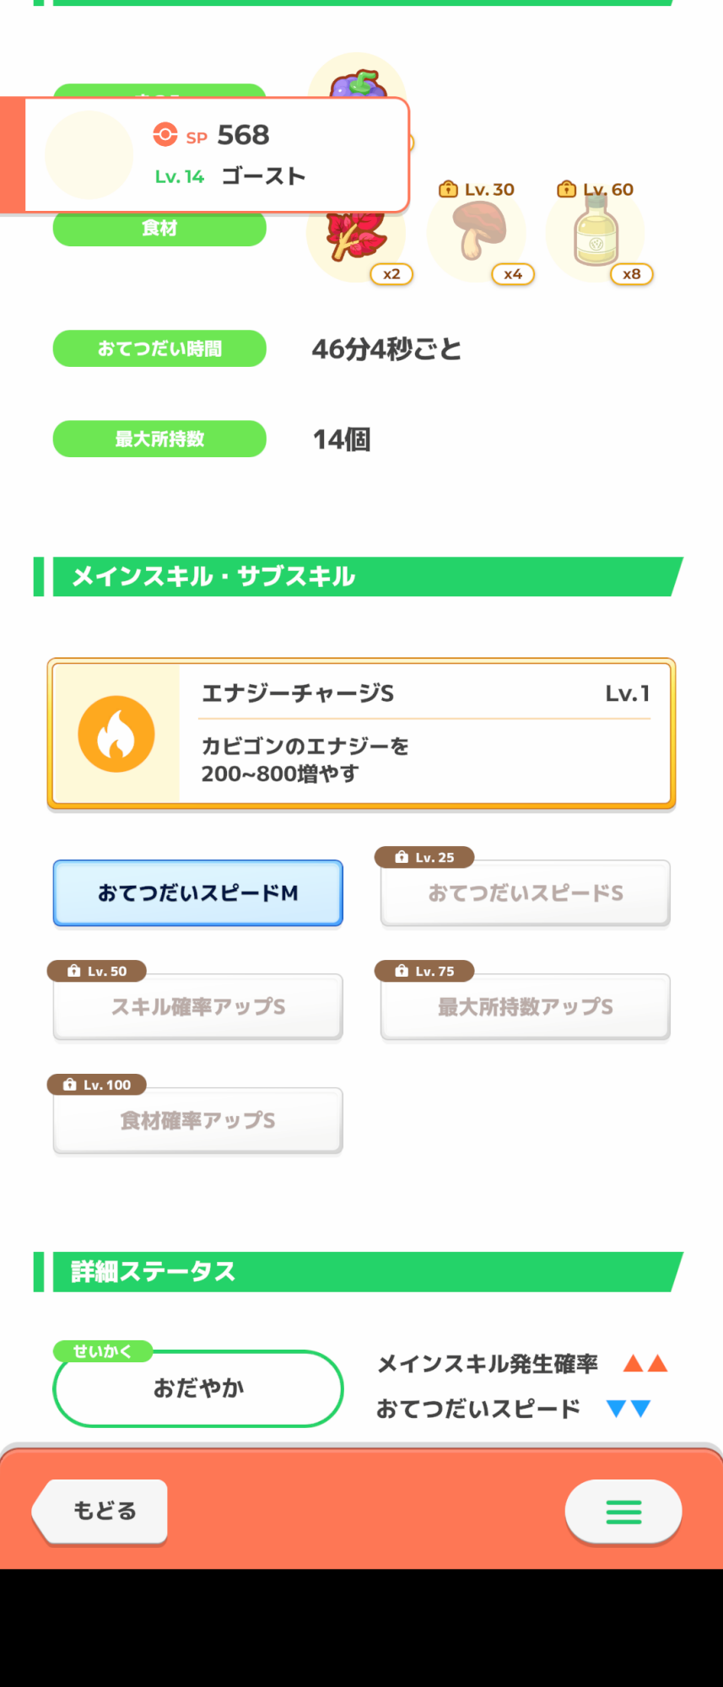The height and width of the screenshot is (1687, 723).
Task: Tap the red herb ingredient icon
Action: click(356, 237)
